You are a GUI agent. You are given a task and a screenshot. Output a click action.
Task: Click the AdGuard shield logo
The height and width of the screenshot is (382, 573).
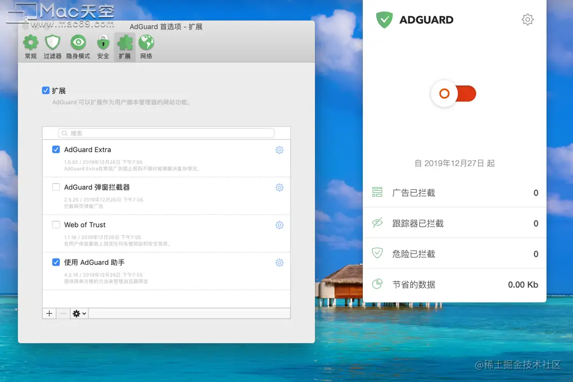tap(384, 19)
